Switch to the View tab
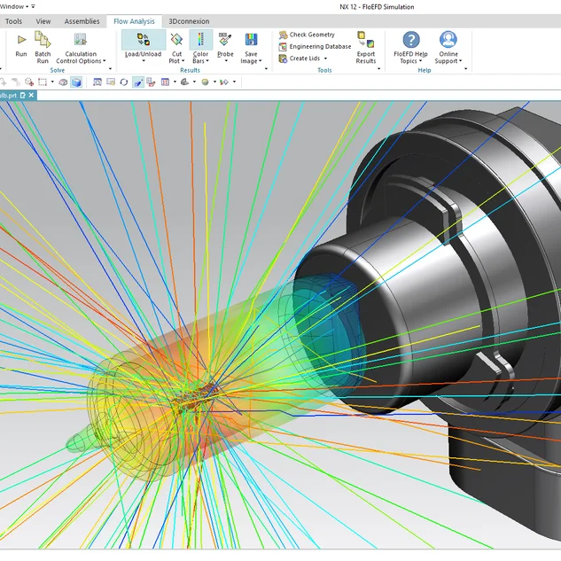Image resolution: width=561 pixels, height=561 pixels. [x=43, y=21]
